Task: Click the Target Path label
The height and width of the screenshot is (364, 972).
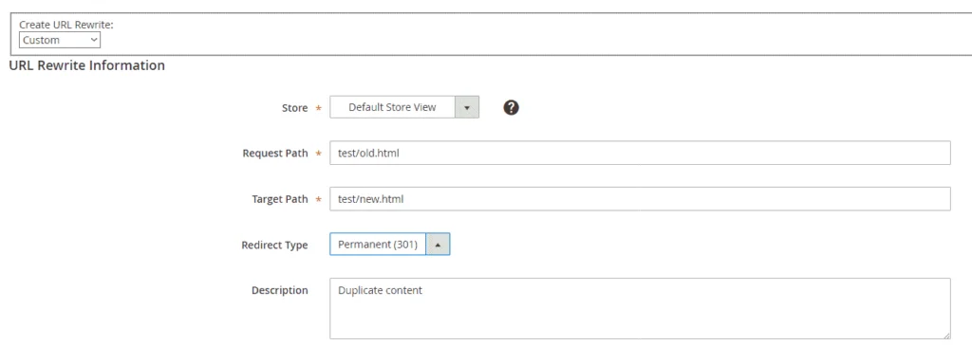Action: coord(280,199)
